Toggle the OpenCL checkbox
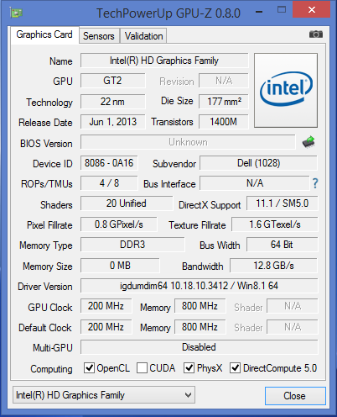 tap(89, 367)
